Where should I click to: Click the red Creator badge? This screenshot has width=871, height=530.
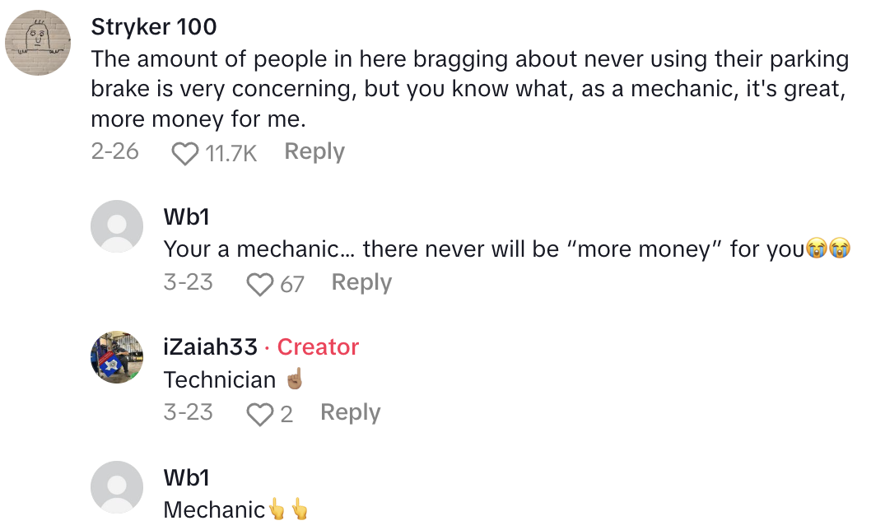tap(318, 347)
